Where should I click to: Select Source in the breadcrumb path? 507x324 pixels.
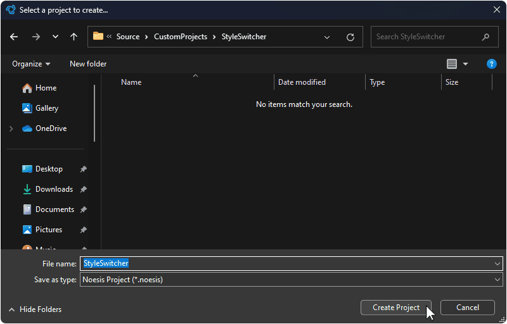point(128,37)
